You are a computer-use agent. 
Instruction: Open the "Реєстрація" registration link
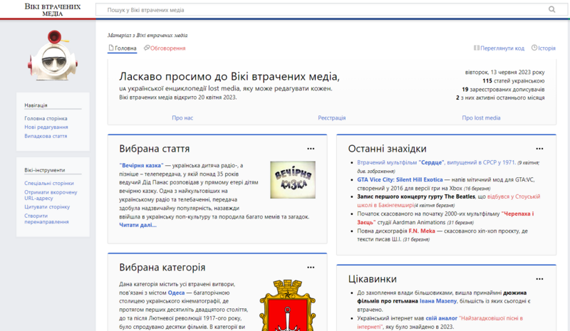pos(332,117)
